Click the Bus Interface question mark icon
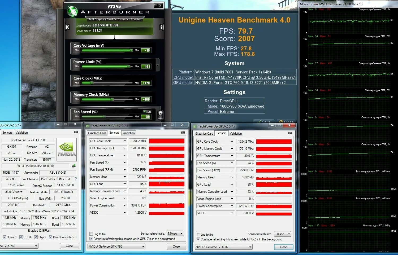This screenshot has width=398, height=255. [x=76, y=179]
